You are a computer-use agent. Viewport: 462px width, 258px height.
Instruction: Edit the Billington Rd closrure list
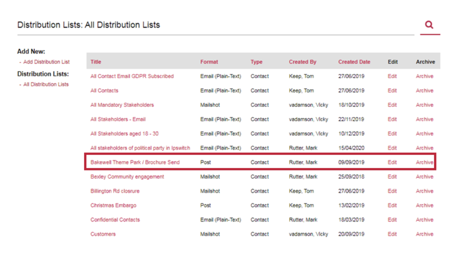[392, 191]
